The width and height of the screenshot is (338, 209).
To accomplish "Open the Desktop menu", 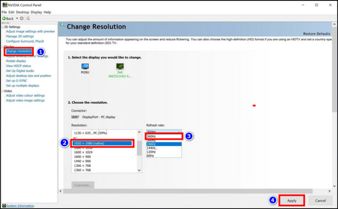I will point(22,12).
